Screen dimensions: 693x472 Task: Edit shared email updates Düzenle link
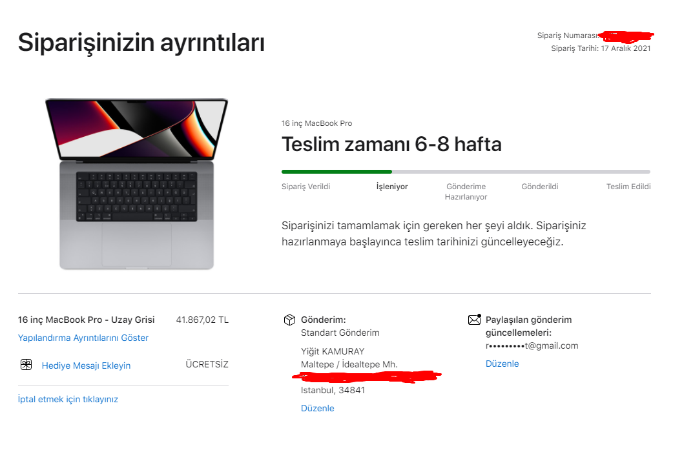tap(502, 364)
